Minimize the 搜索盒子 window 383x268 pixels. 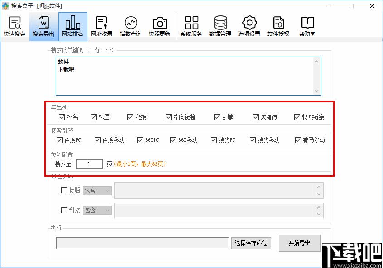pos(331,6)
